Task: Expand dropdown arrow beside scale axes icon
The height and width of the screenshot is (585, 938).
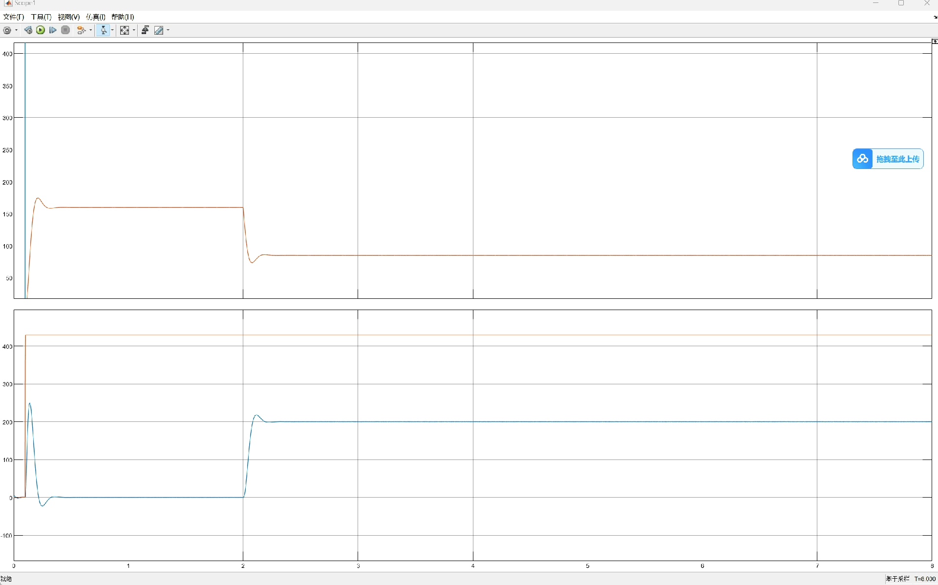Action: tap(134, 30)
